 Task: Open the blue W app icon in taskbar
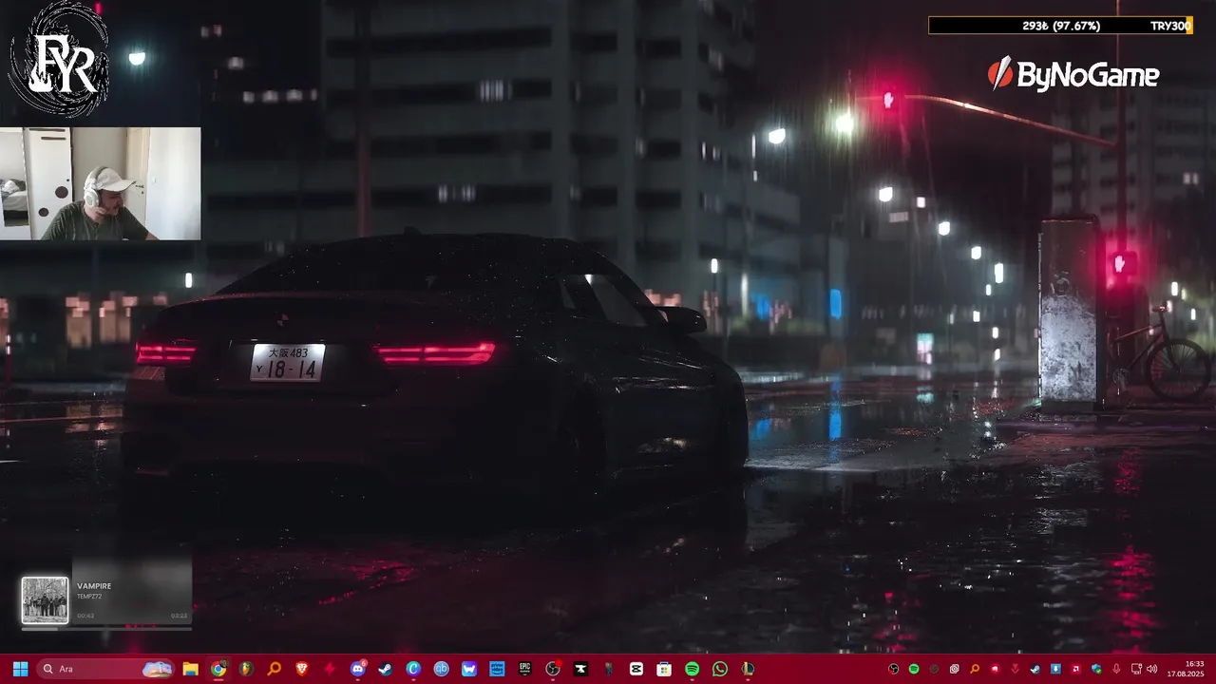coord(469,669)
